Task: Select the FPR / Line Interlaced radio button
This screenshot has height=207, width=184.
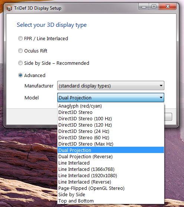Action: pos(20,38)
